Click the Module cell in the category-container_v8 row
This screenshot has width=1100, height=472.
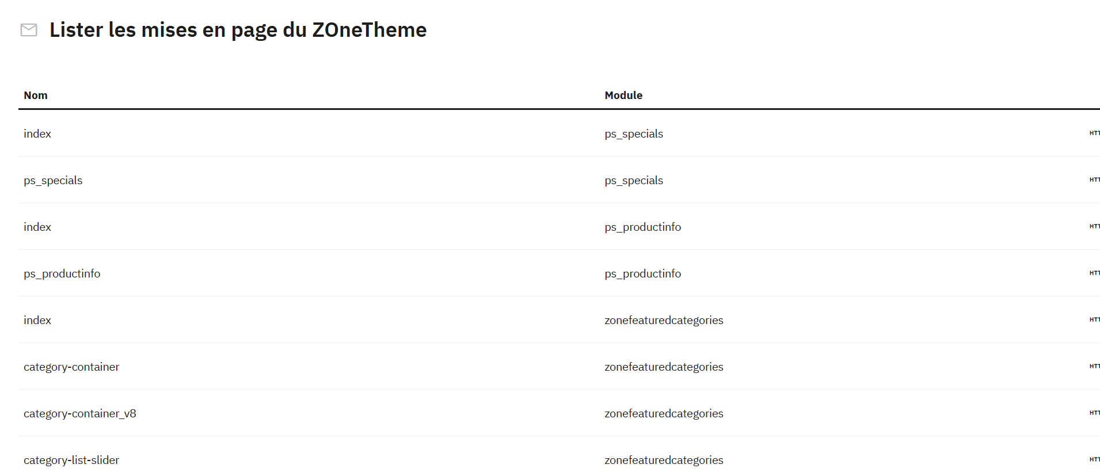tap(664, 414)
